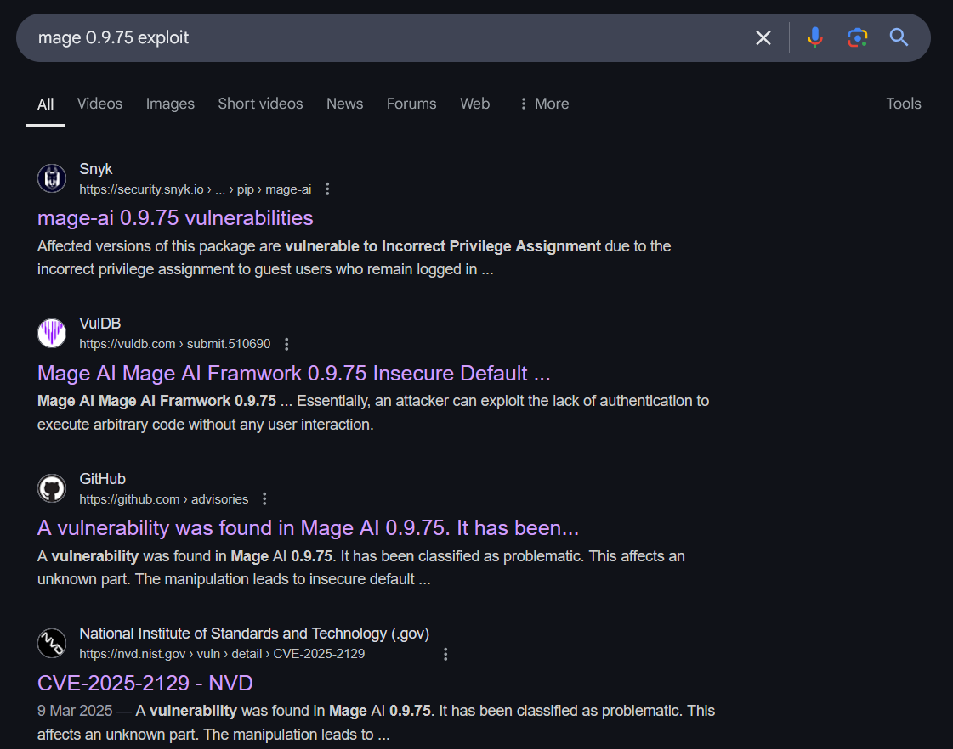Switch to the Web tab
This screenshot has width=953, height=749.
click(x=474, y=104)
